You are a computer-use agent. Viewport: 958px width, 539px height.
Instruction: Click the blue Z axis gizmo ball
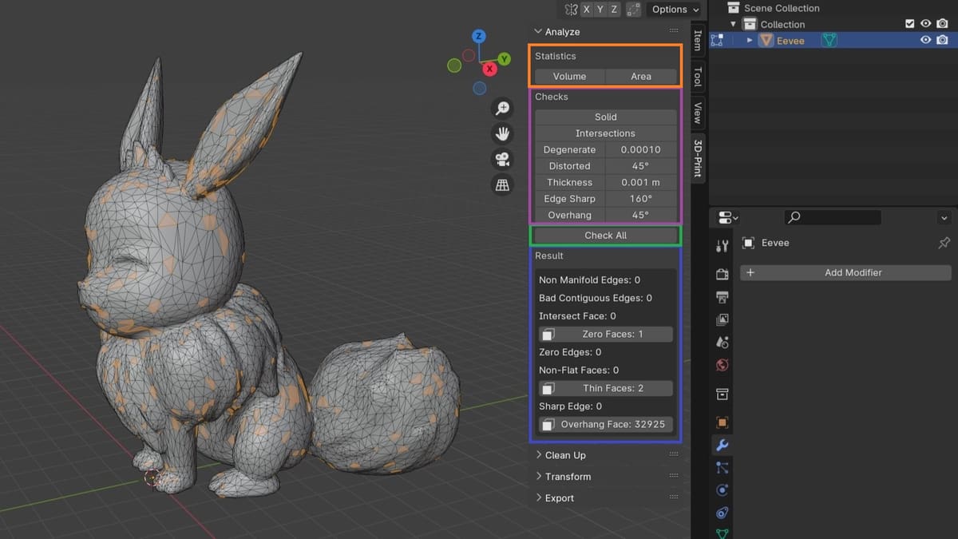(479, 36)
